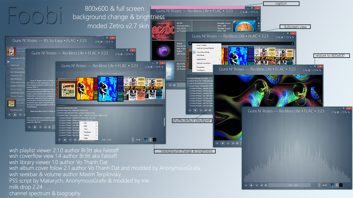This screenshot has height=198, width=353.
Task: Select the fluoro album cover in the library window
Action: pos(163,51)
